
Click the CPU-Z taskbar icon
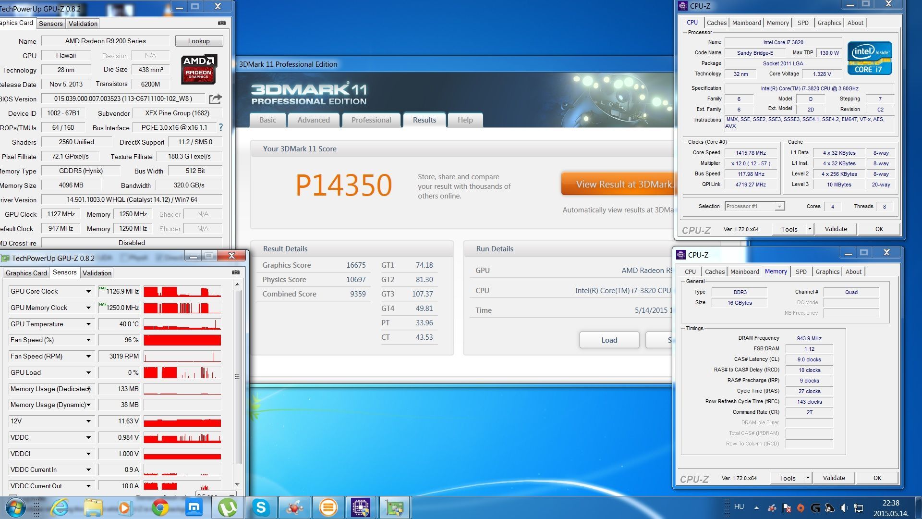[x=360, y=507]
